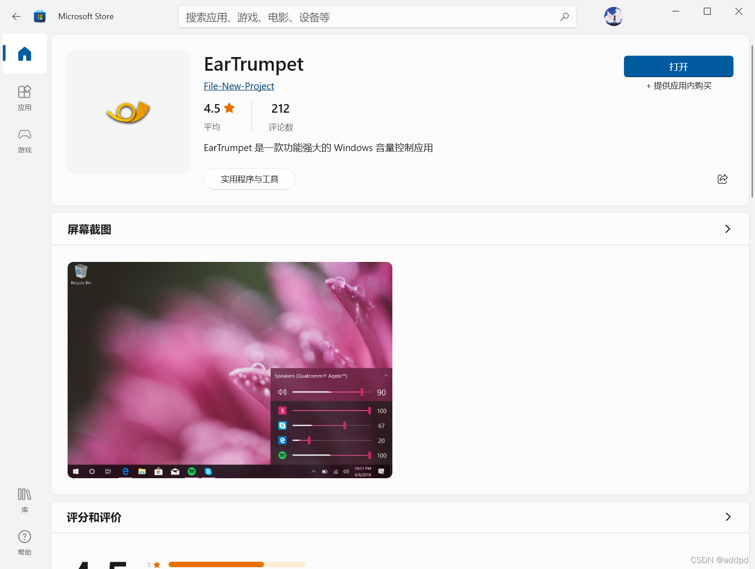Open the EarTrumpet screenshot thumbnail
Viewport: 755px width, 569px height.
pos(230,370)
